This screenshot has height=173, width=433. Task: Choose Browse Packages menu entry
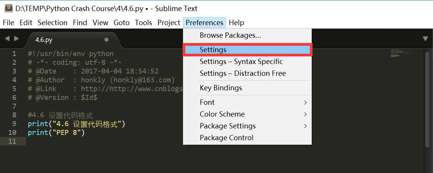230,35
